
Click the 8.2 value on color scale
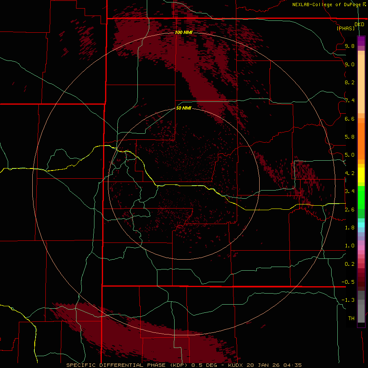click(x=350, y=82)
